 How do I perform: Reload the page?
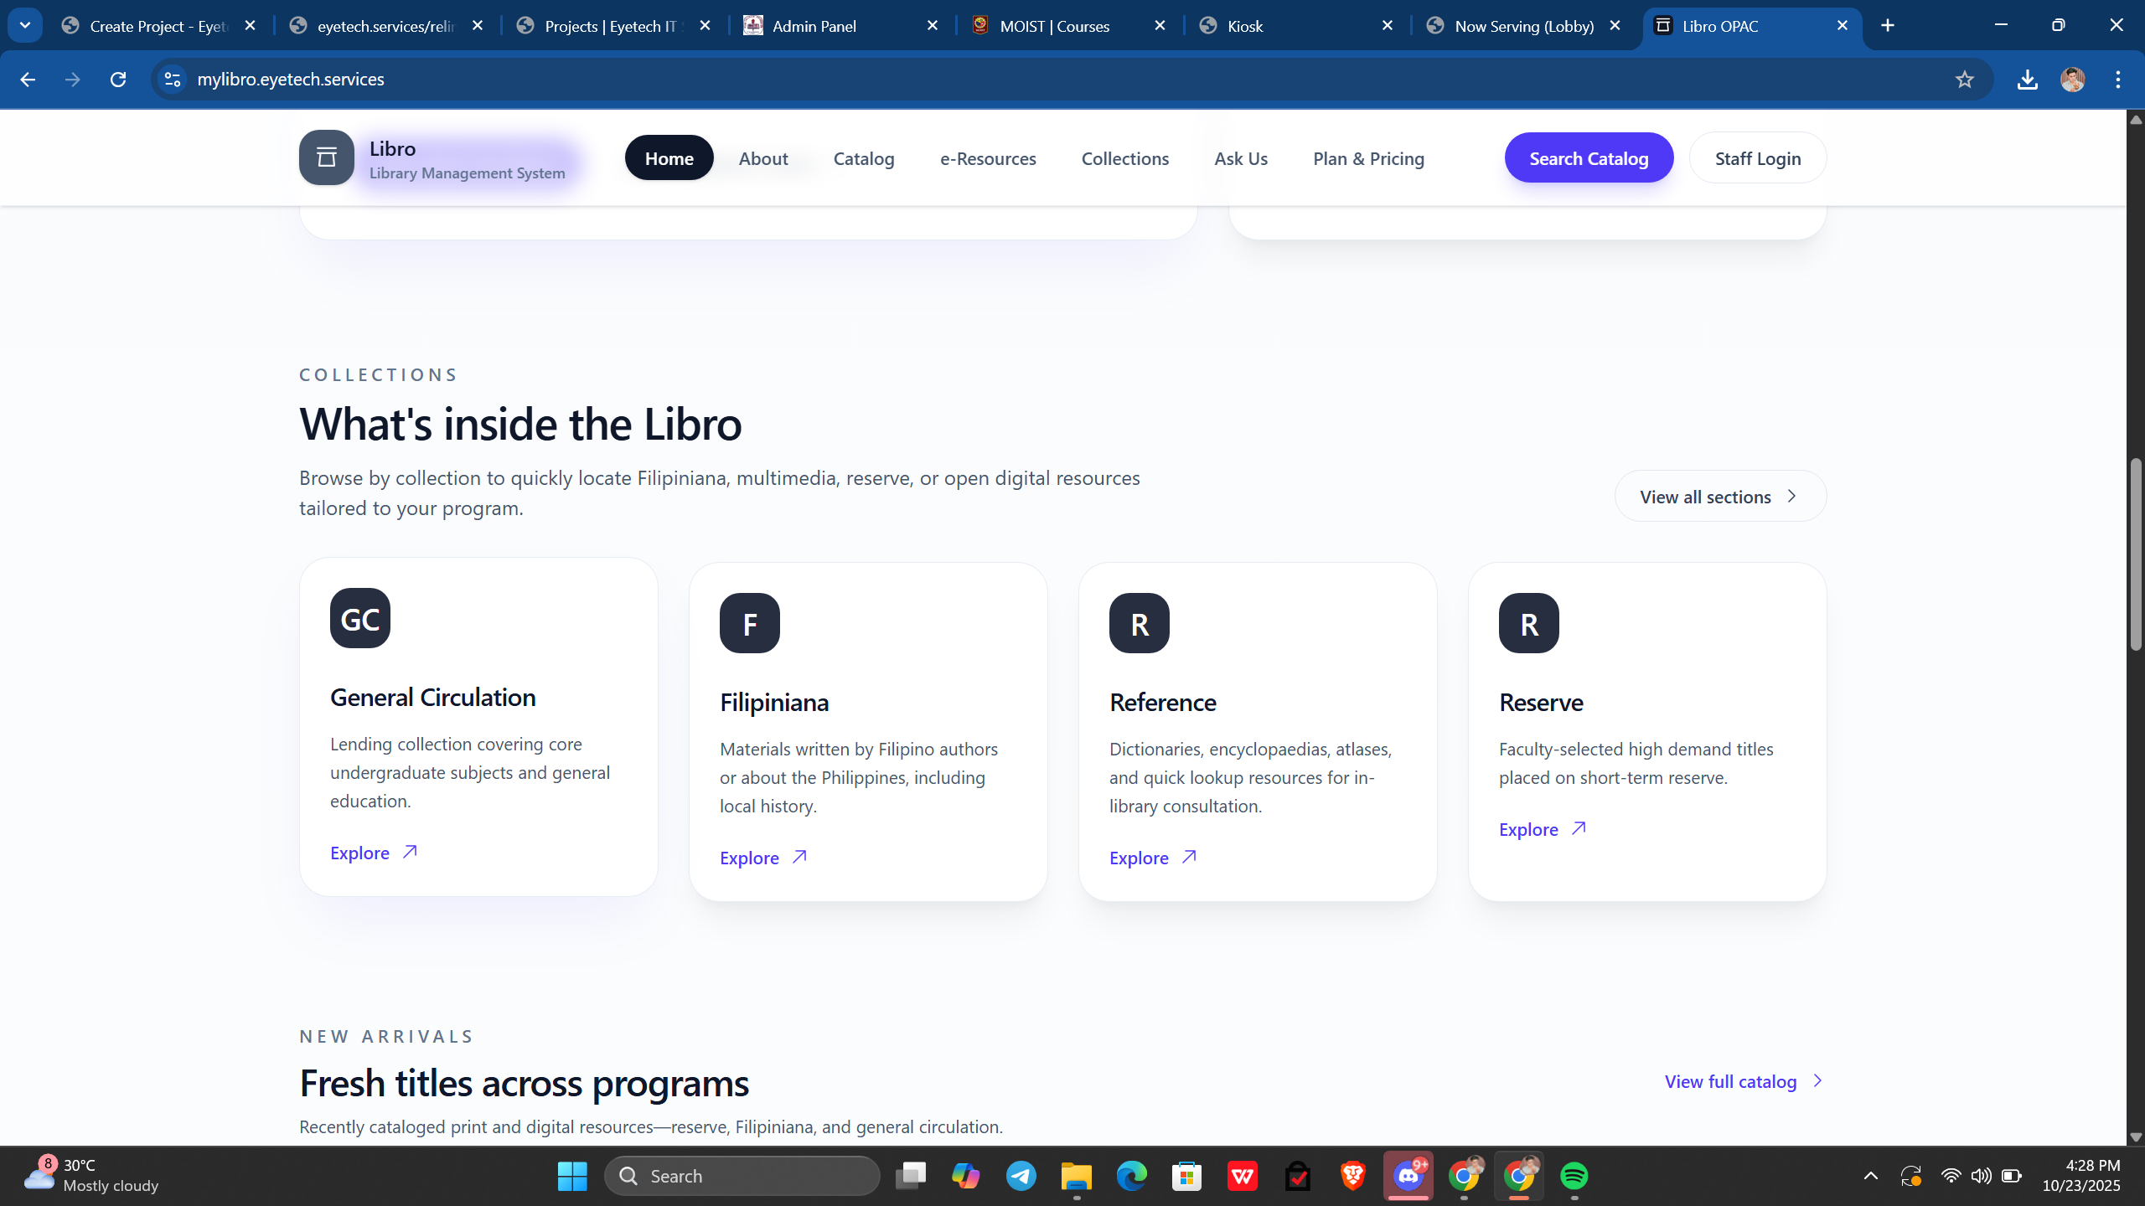click(118, 80)
